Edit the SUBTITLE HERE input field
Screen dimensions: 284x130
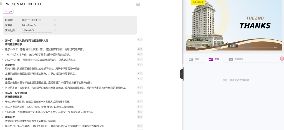(37, 20)
